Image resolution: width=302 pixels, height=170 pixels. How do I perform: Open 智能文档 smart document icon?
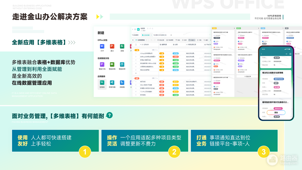point(102,64)
